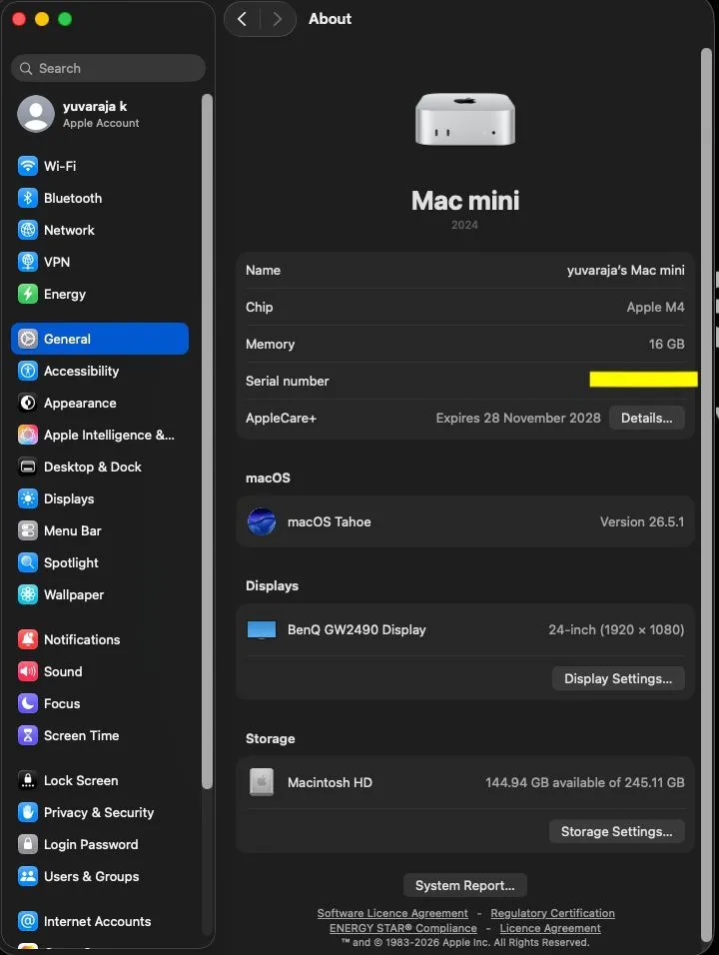Select Users & Groups icon
Screen dimensions: 719x955
coord(27,876)
